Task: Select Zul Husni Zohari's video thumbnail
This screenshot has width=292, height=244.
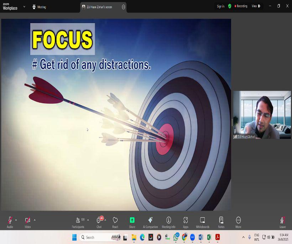Action: (262, 115)
